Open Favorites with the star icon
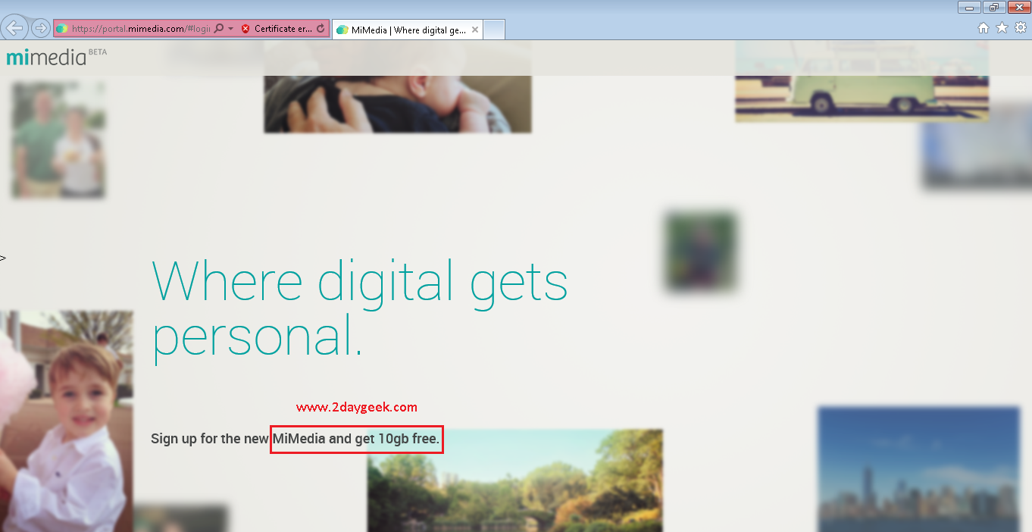1032x532 pixels. click(x=1002, y=28)
